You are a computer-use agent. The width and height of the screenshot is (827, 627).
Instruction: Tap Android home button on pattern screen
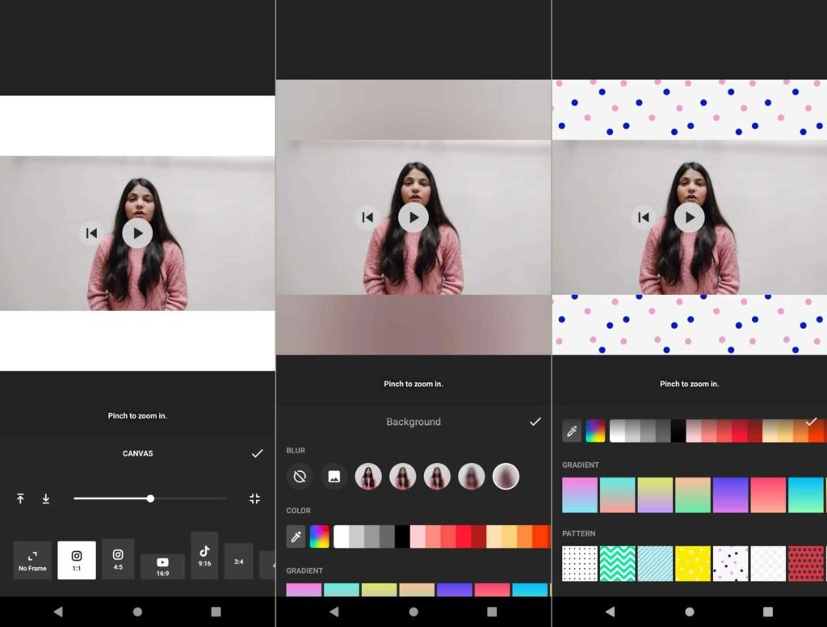click(x=690, y=612)
